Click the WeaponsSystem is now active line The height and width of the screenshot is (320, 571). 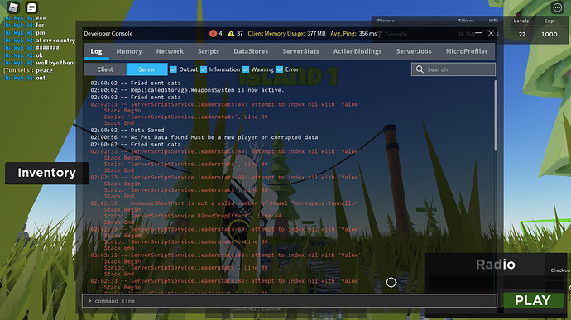pos(187,90)
